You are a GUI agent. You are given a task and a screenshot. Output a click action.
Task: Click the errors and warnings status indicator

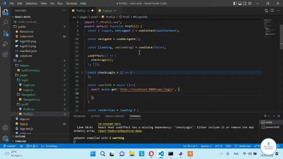32,146
